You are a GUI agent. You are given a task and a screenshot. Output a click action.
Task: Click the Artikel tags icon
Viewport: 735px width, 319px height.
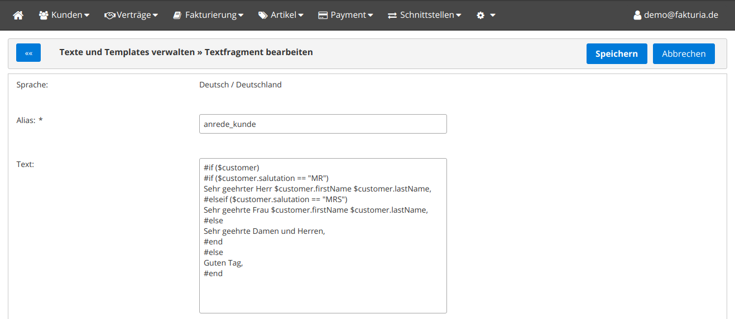263,15
